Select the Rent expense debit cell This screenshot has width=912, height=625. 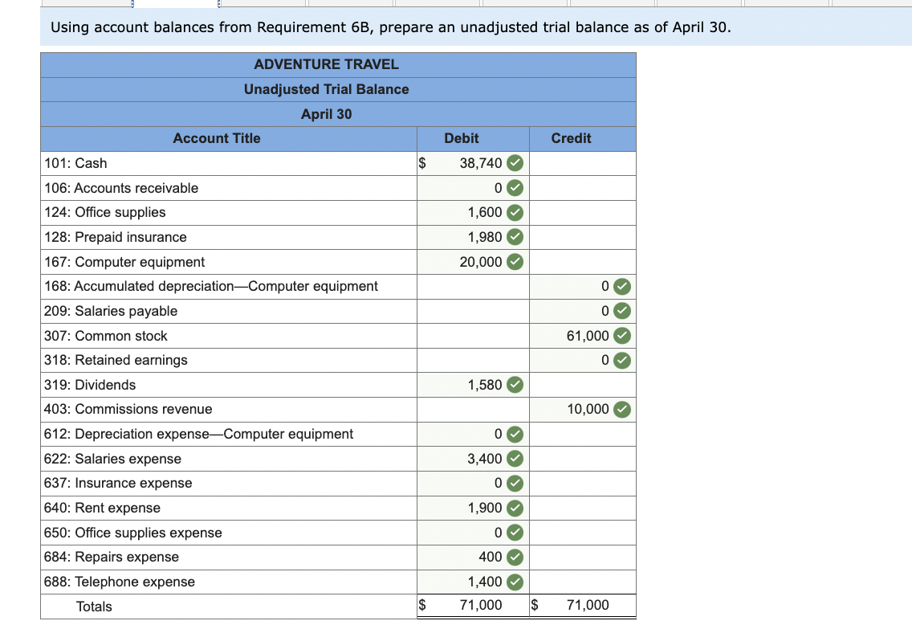[x=472, y=508]
